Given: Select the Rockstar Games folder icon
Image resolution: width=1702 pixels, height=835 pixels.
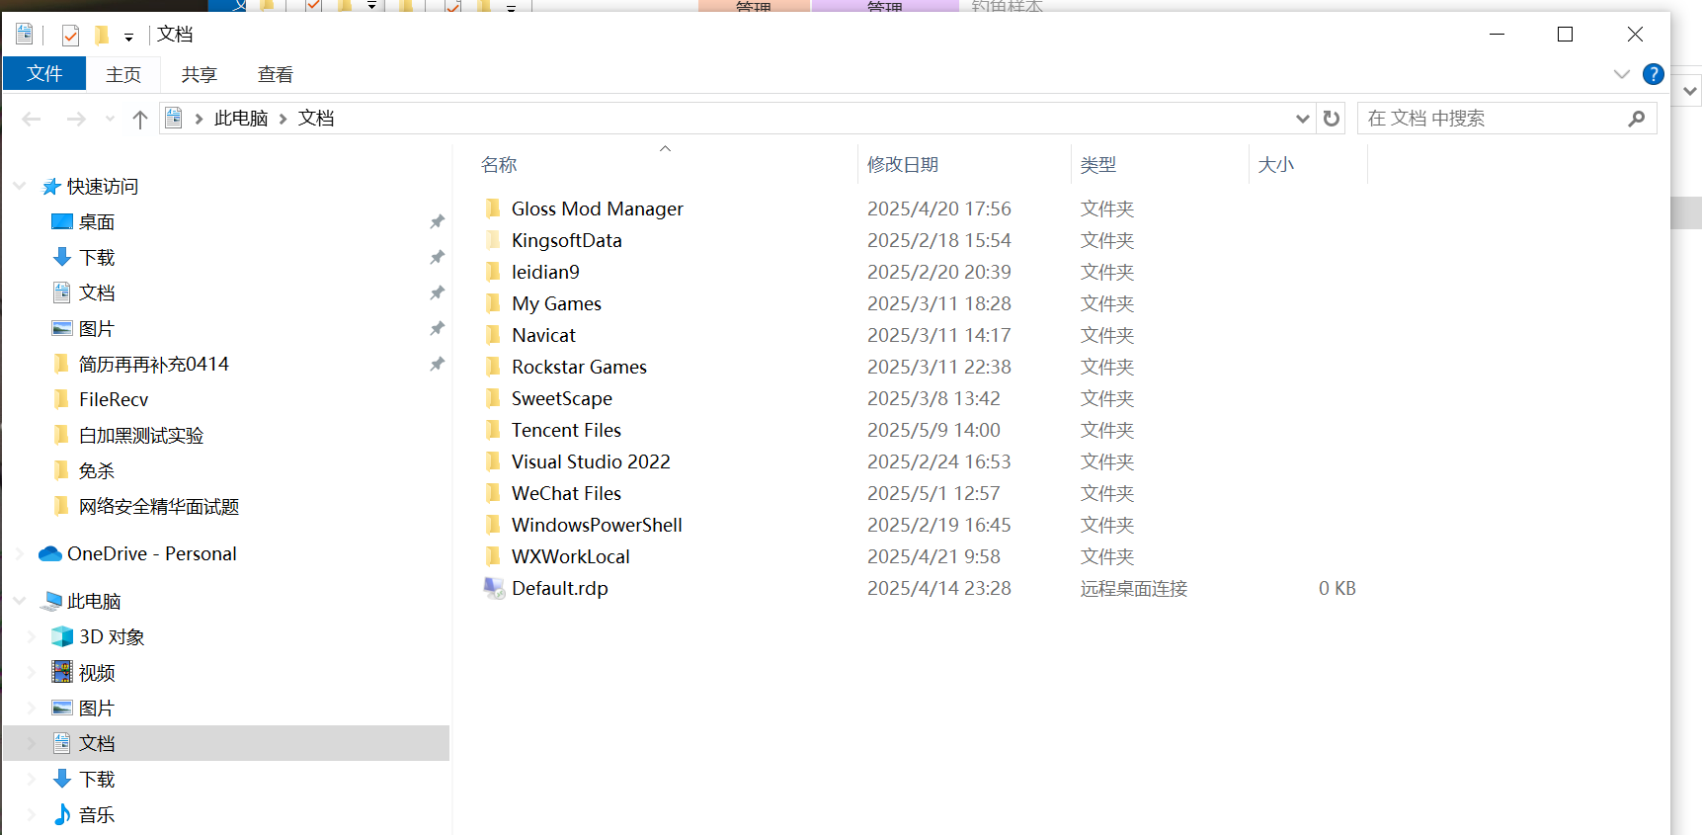Looking at the screenshot, I should click(494, 367).
